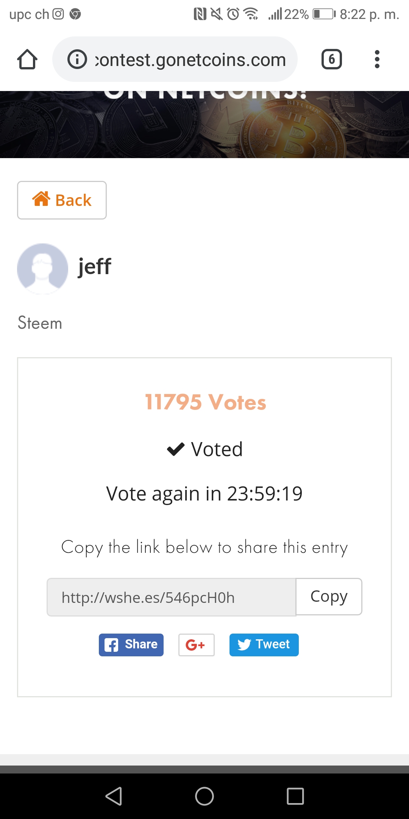Image resolution: width=409 pixels, height=819 pixels.
Task: Tap the site info icon
Action: 77,60
